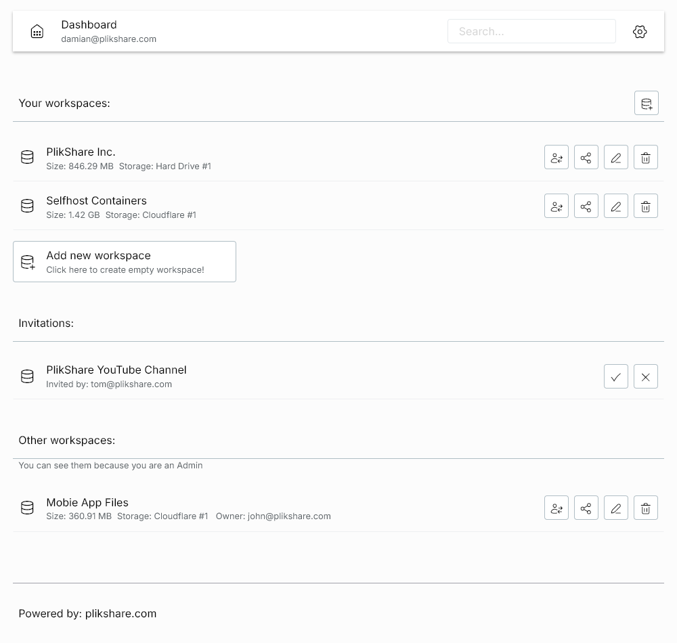
Task: Click 'Storage: Hard Drive #1' text
Action: [x=165, y=166]
